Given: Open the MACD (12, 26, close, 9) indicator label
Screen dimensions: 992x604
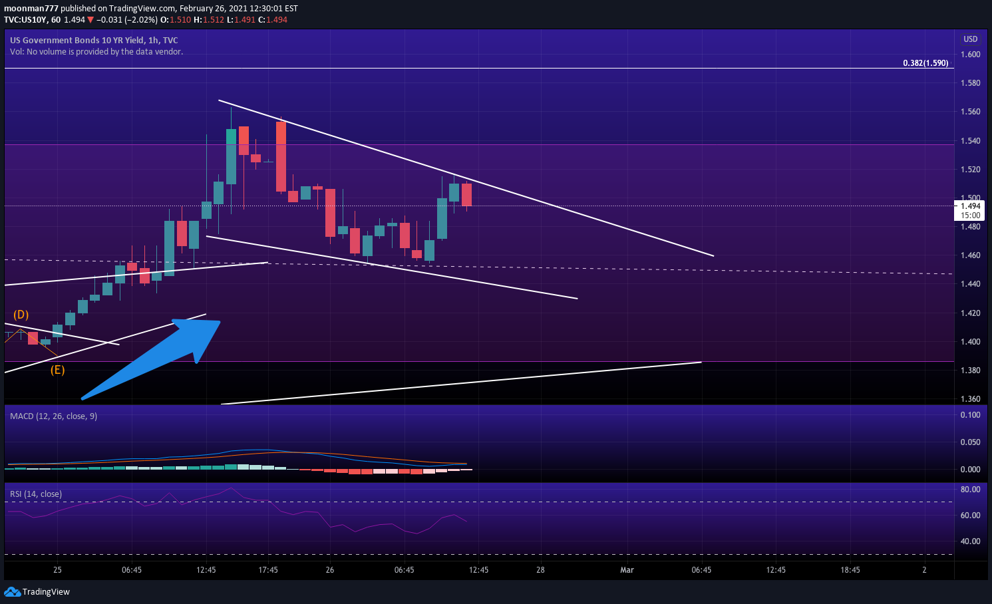Looking at the screenshot, I should coord(53,416).
